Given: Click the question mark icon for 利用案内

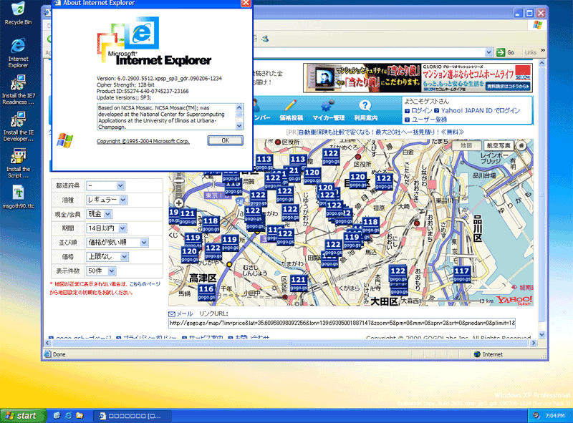Looking at the screenshot, I should click(365, 106).
